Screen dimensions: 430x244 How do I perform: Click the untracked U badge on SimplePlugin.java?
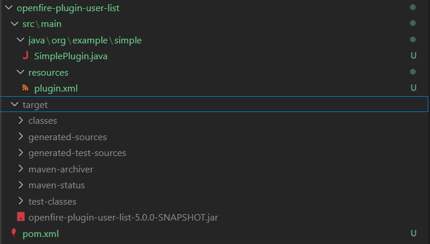(x=414, y=56)
